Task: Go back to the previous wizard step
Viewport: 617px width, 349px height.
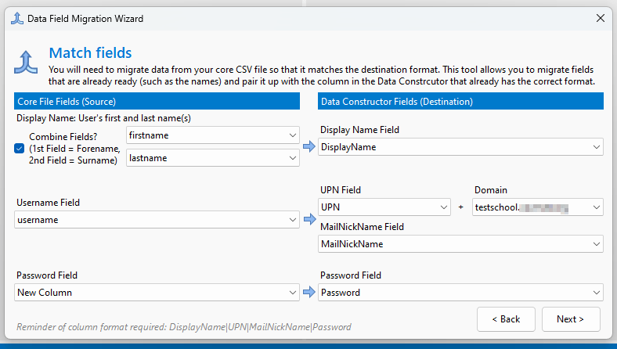Action: [x=506, y=319]
